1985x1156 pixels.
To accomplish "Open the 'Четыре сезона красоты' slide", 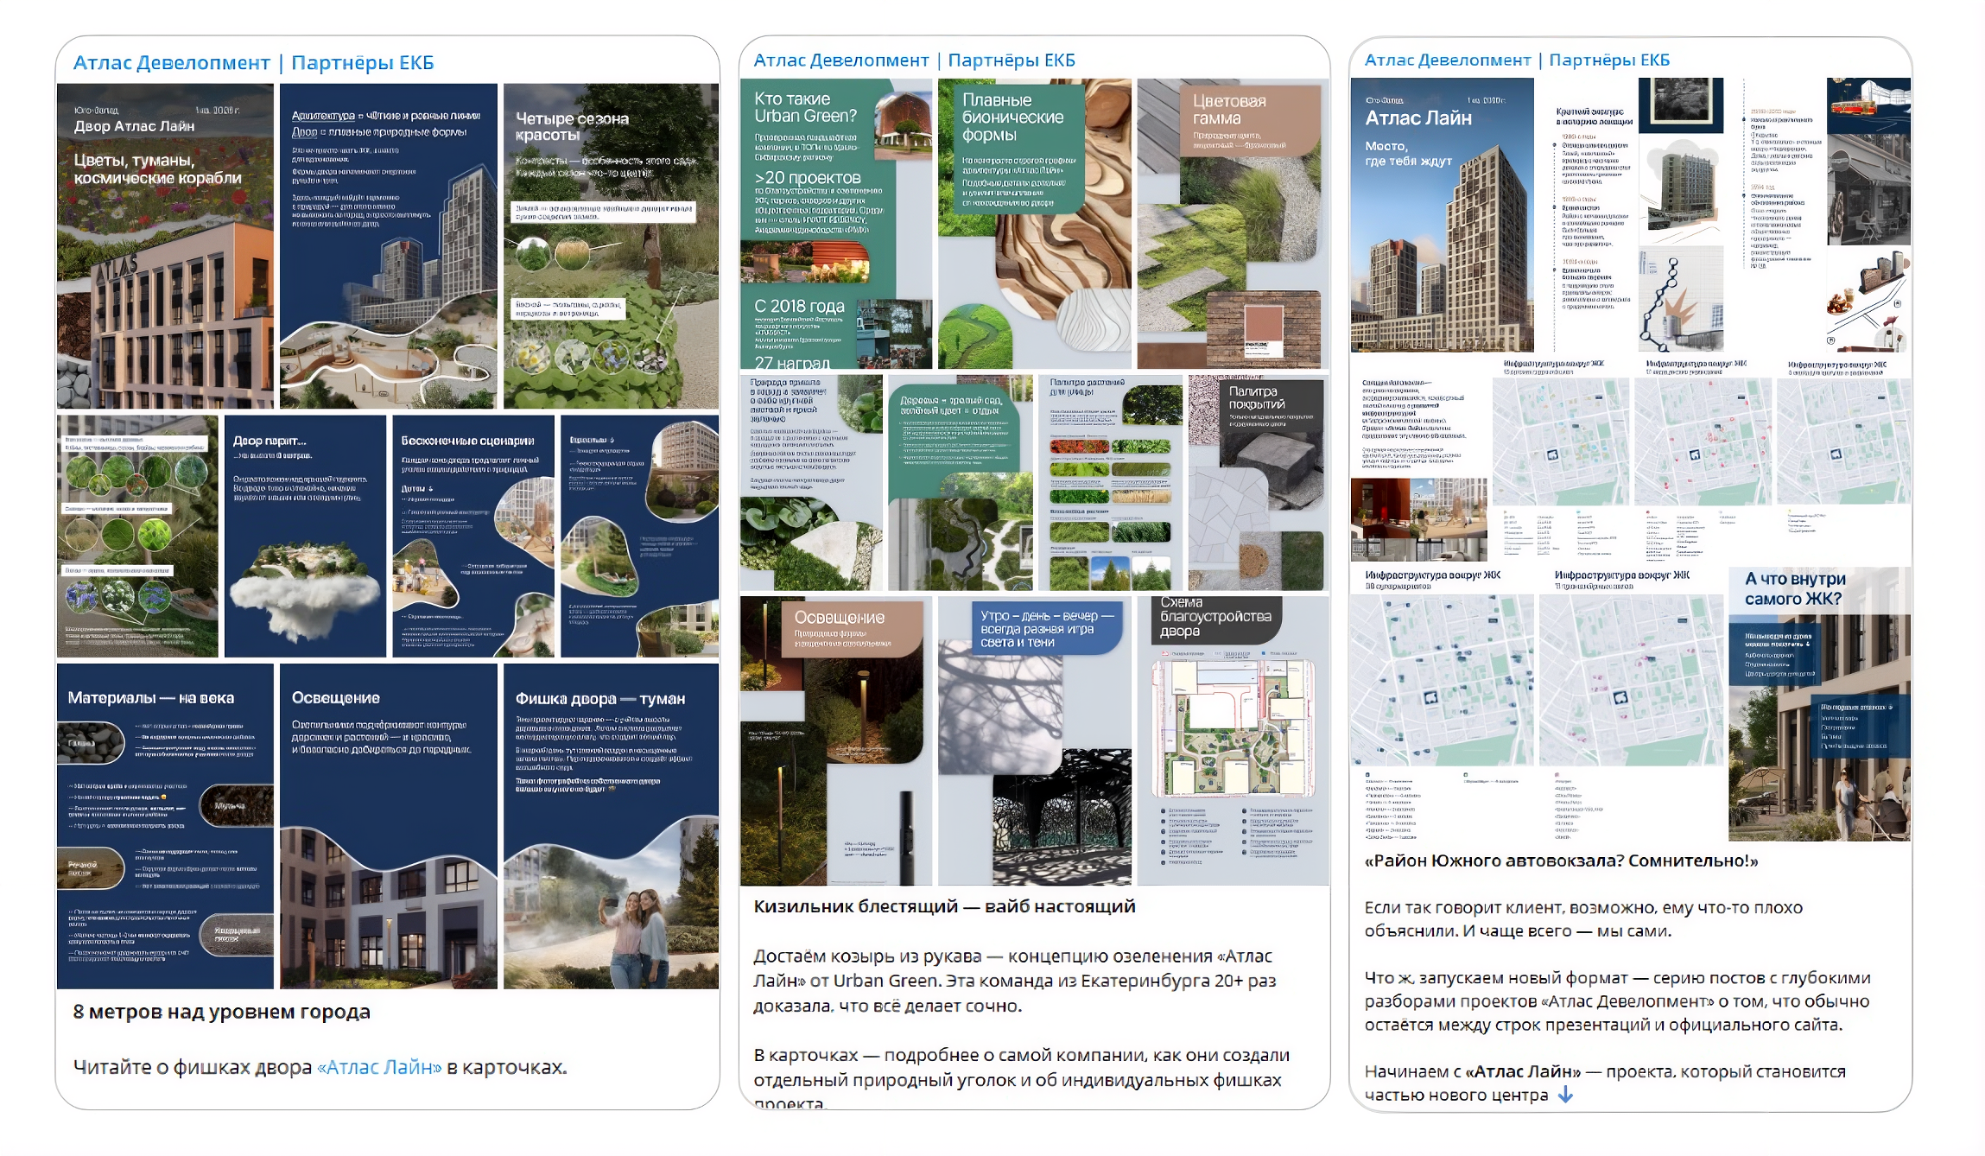I will coord(611,246).
